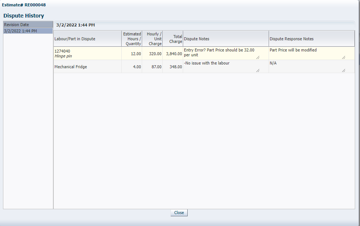Click the Revision Date column header
The height and width of the screenshot is (226, 360).
(28, 25)
